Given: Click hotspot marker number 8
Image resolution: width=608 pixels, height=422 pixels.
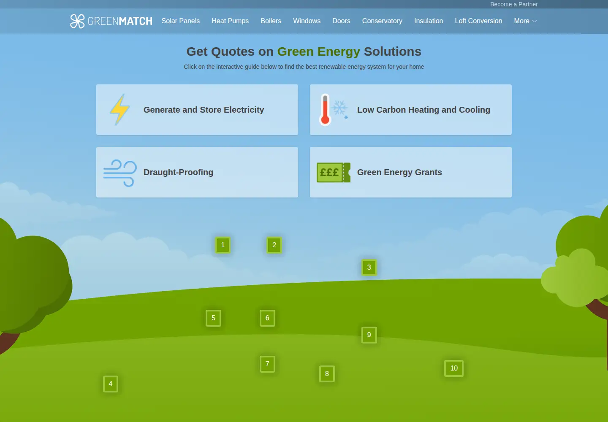Looking at the screenshot, I should pos(327,374).
